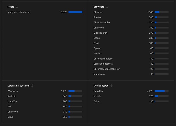Screen dimensions: 176x126
Task: Click the Hosts 3,370 blue bar
Action: point(75,12)
